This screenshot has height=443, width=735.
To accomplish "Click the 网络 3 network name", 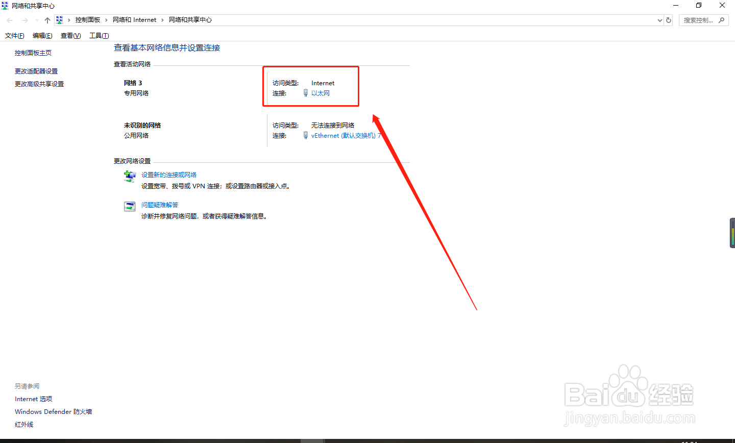I will (x=133, y=83).
